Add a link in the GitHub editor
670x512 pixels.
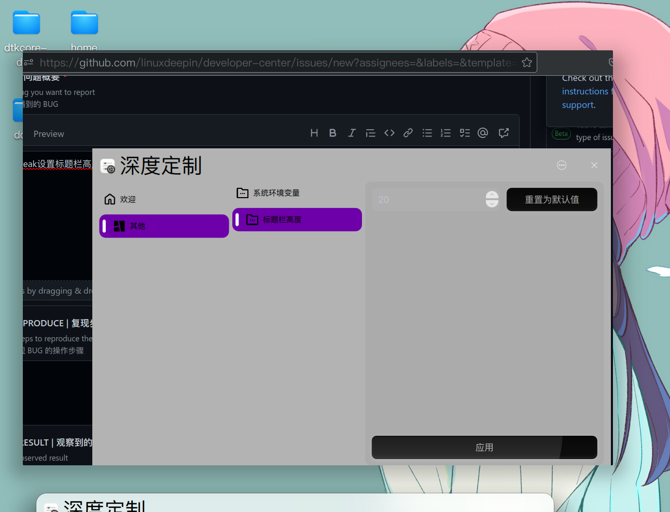tap(408, 133)
